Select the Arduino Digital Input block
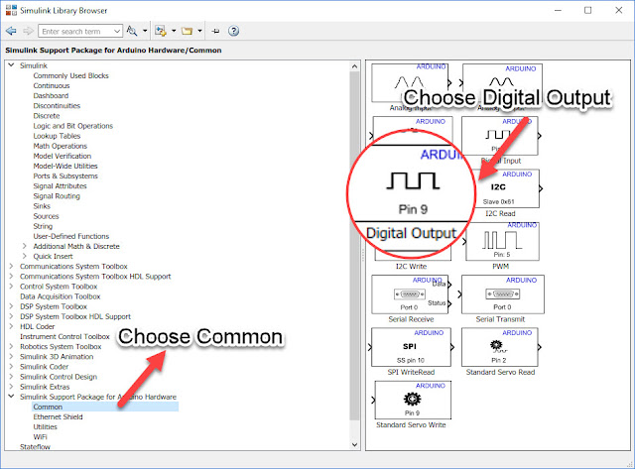This screenshot has height=469, width=635. 501,137
